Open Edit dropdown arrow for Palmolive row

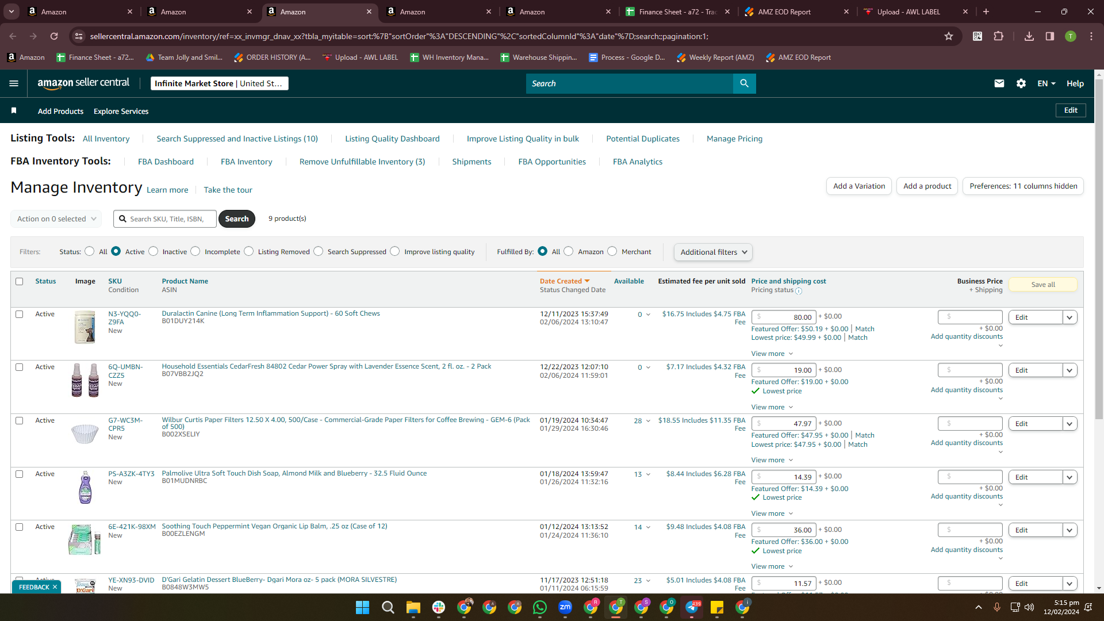tap(1069, 477)
